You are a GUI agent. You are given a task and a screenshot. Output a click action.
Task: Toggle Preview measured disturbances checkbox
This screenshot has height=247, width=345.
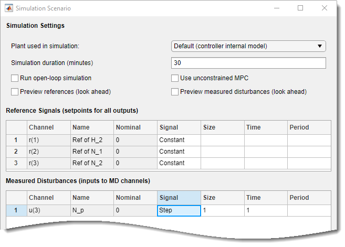[175, 92]
